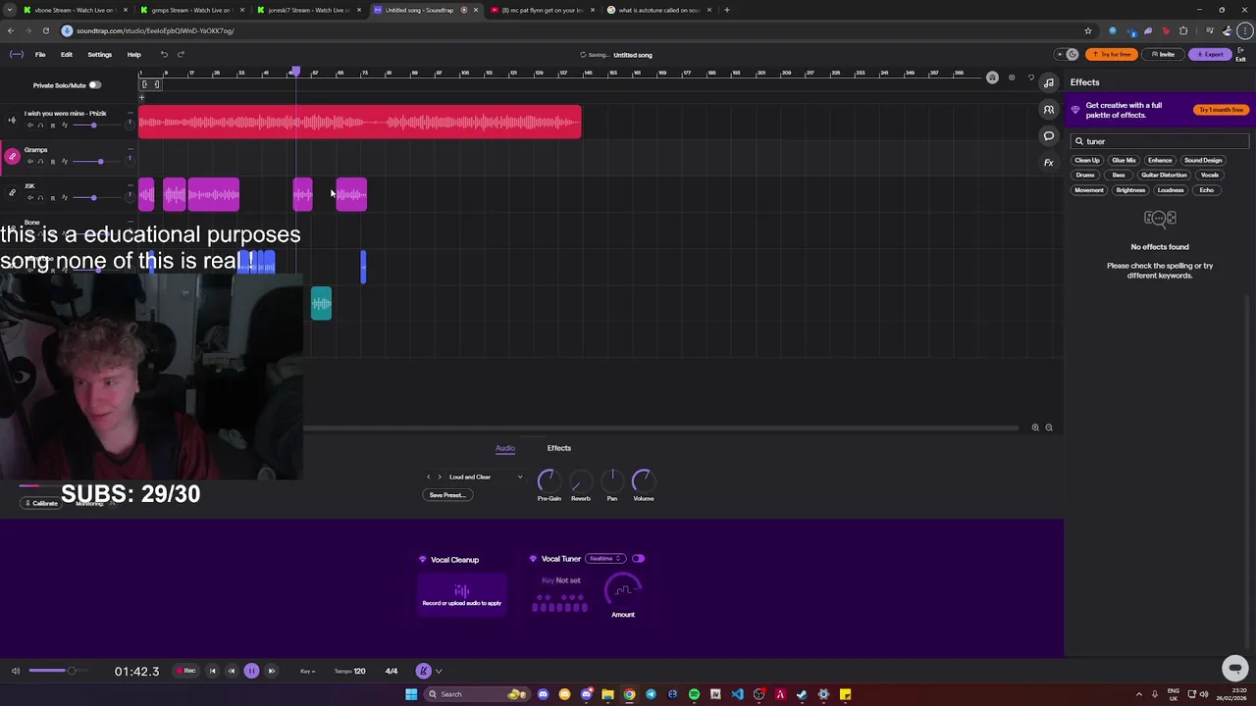The width and height of the screenshot is (1256, 706).
Task: Click the Export button
Action: pyautogui.click(x=1210, y=54)
